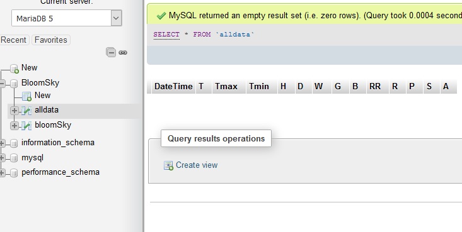Click the link chain icon in navigation

pyautogui.click(x=123, y=53)
